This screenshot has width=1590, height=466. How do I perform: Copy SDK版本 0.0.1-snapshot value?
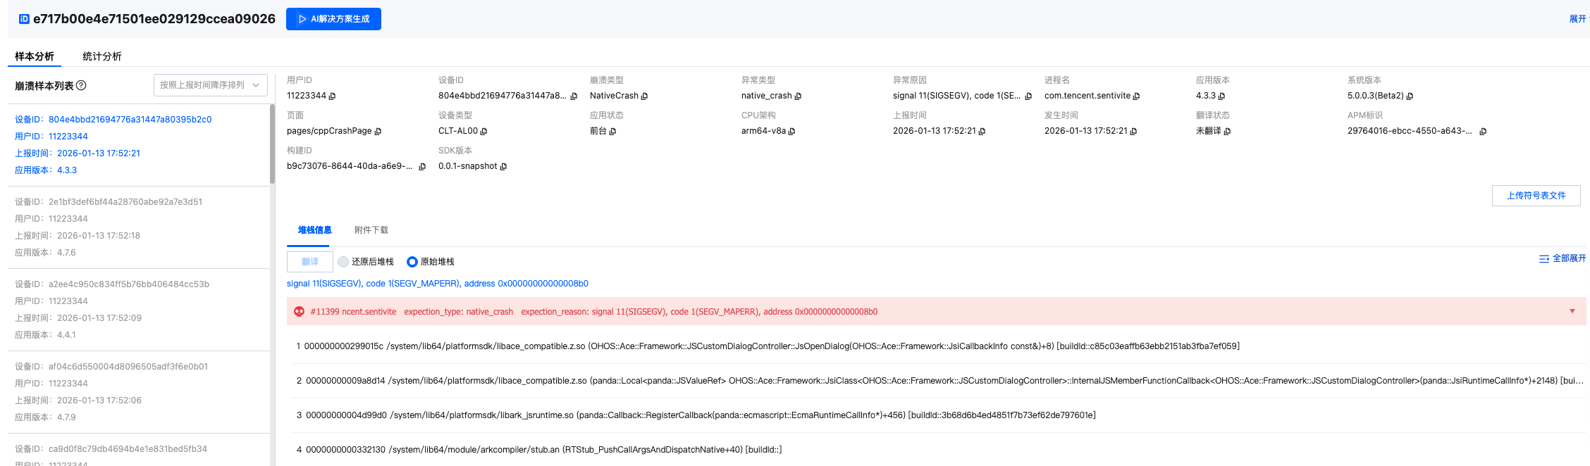point(503,167)
